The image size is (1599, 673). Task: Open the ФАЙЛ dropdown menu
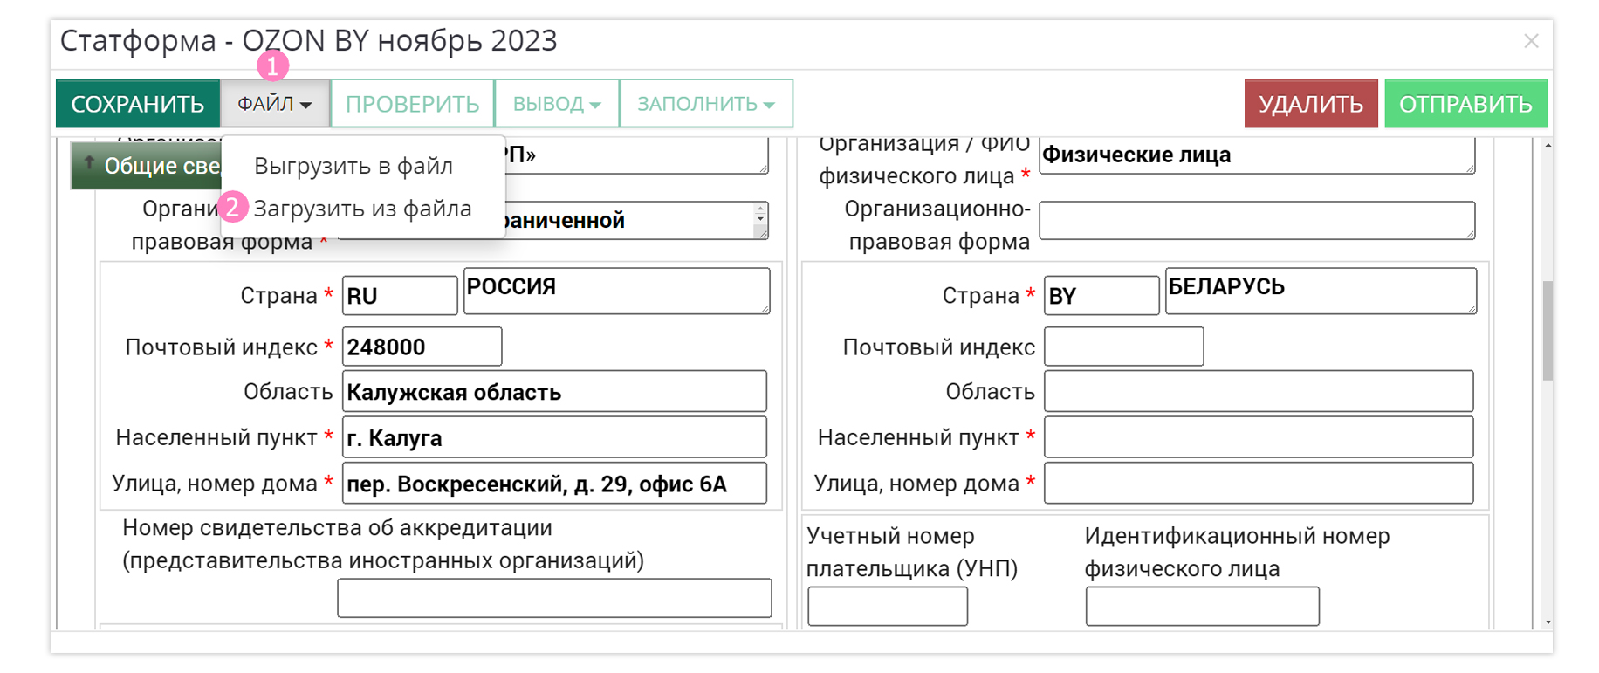[275, 104]
